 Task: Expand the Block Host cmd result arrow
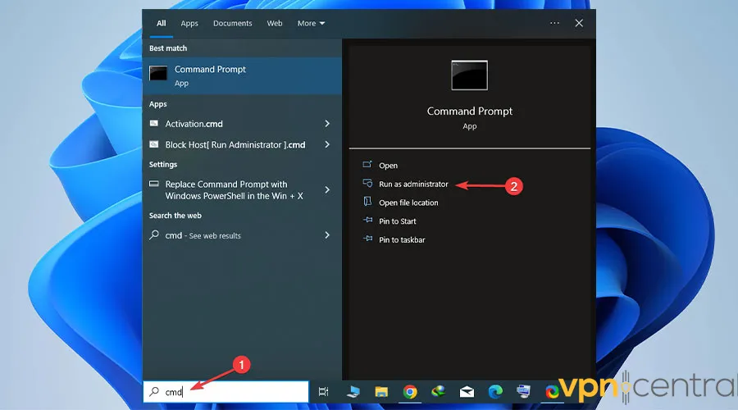tap(327, 144)
